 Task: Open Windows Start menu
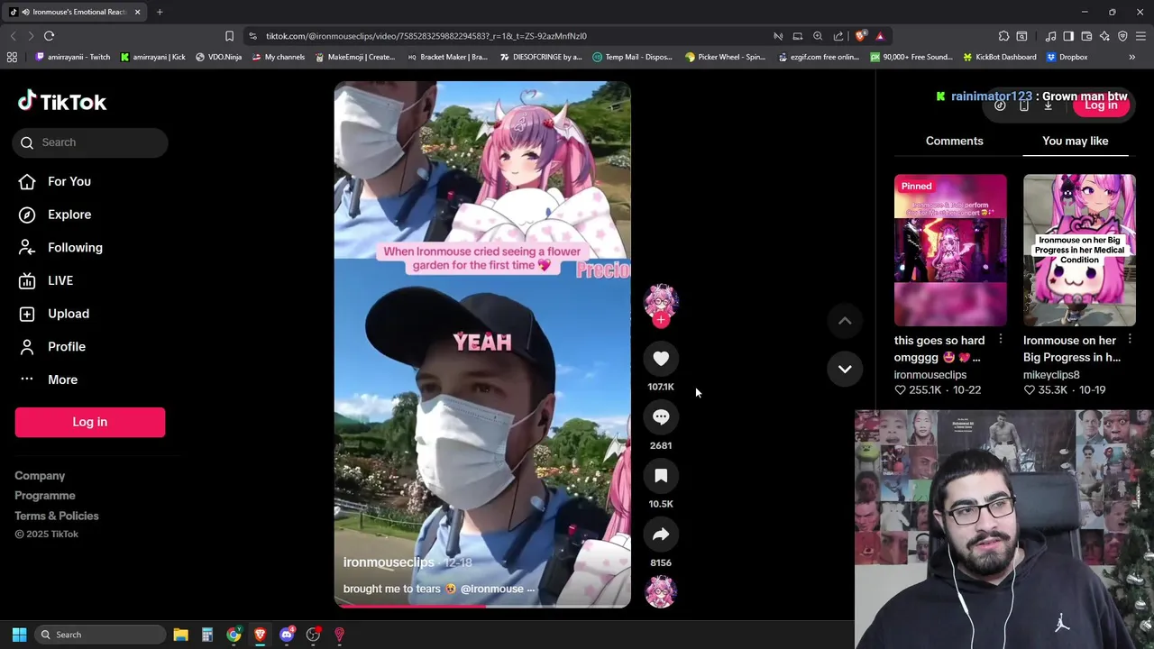[19, 635]
